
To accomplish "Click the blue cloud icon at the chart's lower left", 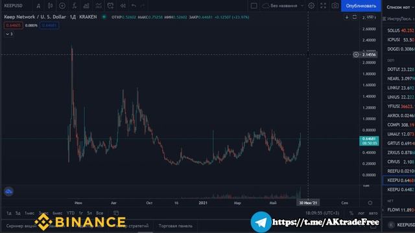I will click(x=8, y=192).
